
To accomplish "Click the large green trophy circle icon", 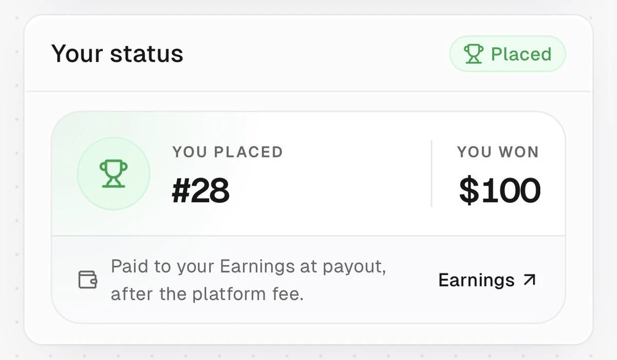I will coord(114,174).
